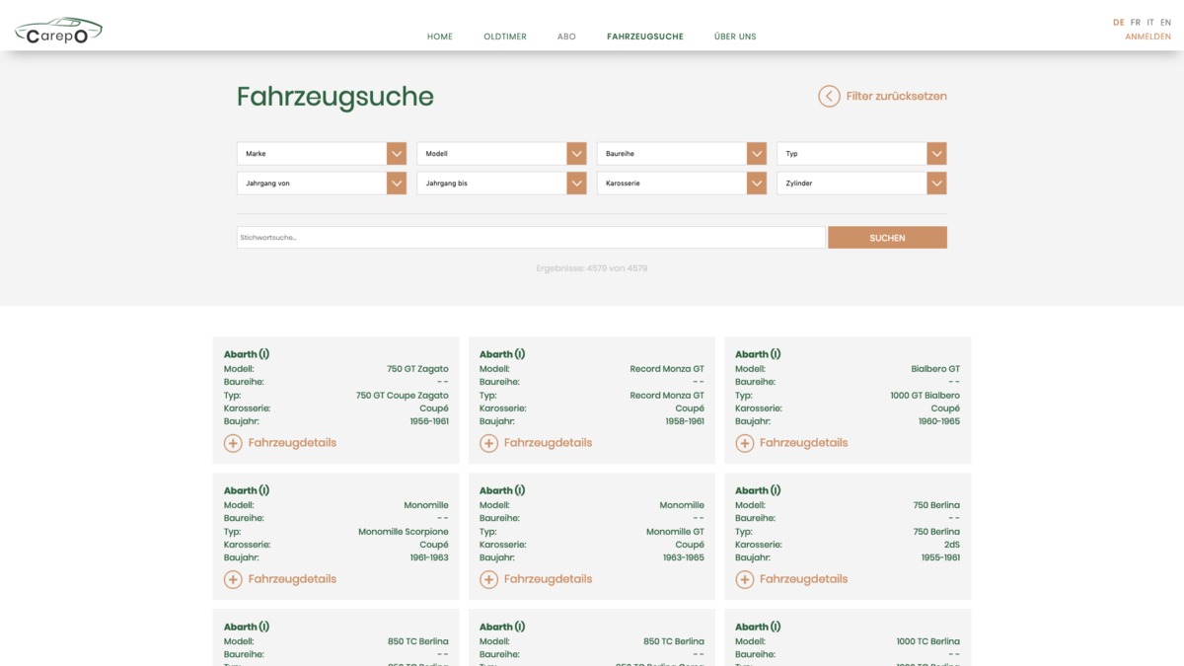This screenshot has width=1184, height=666.
Task: Click '750 GT Coupe Zagato' type value
Action: coord(402,396)
